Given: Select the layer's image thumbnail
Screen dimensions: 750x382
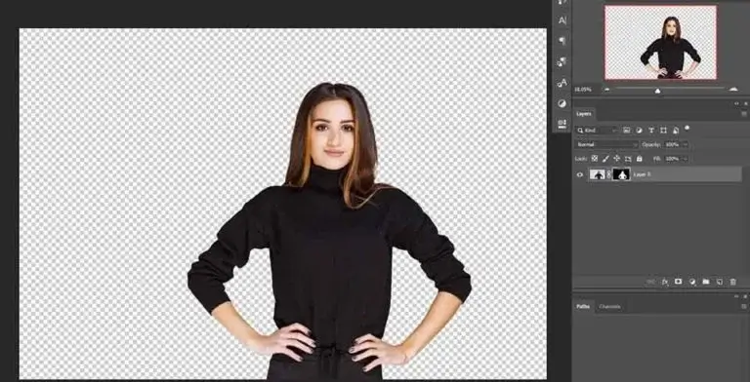Looking at the screenshot, I should [x=597, y=174].
